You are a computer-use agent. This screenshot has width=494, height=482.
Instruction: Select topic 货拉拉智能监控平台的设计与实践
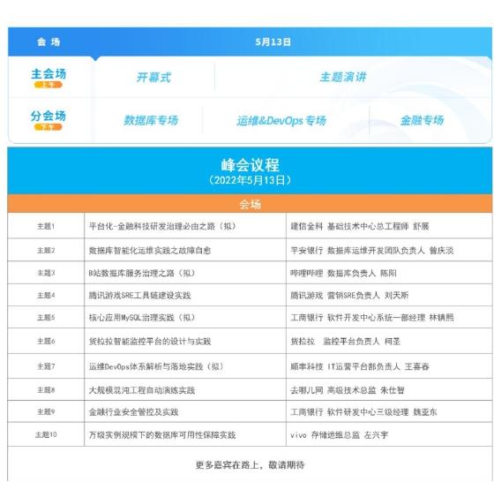pyautogui.click(x=150, y=341)
